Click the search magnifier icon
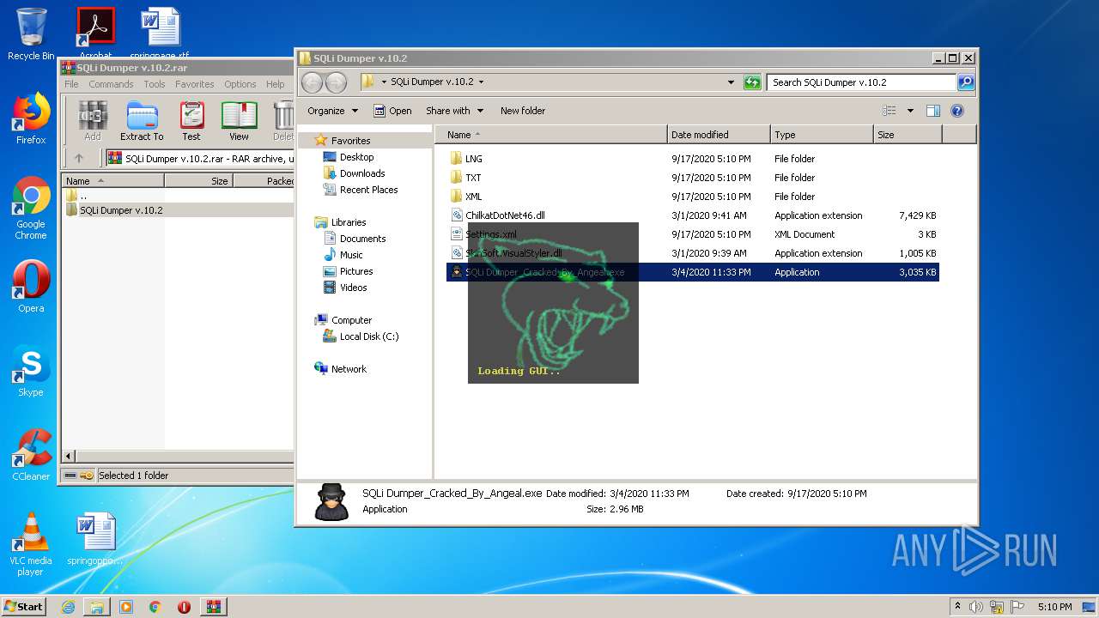This screenshot has height=618, width=1099. tap(966, 82)
